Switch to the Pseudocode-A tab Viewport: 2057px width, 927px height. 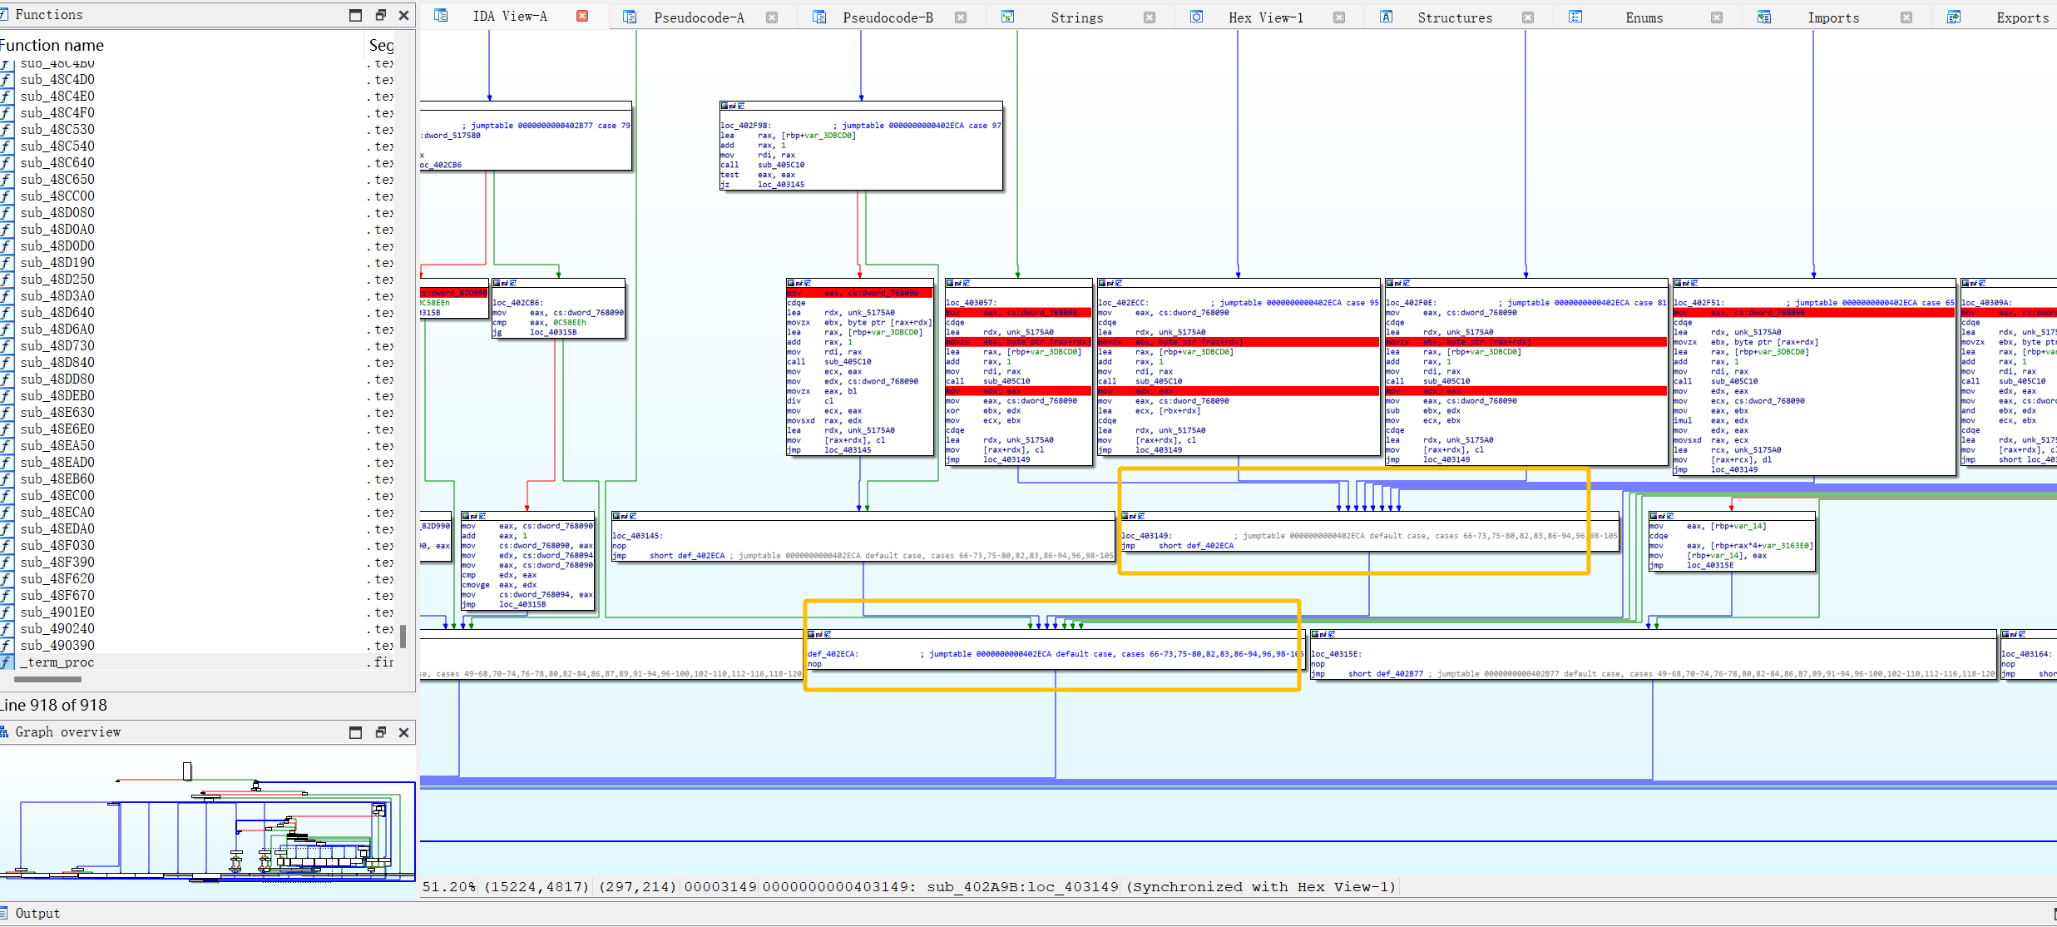point(699,17)
